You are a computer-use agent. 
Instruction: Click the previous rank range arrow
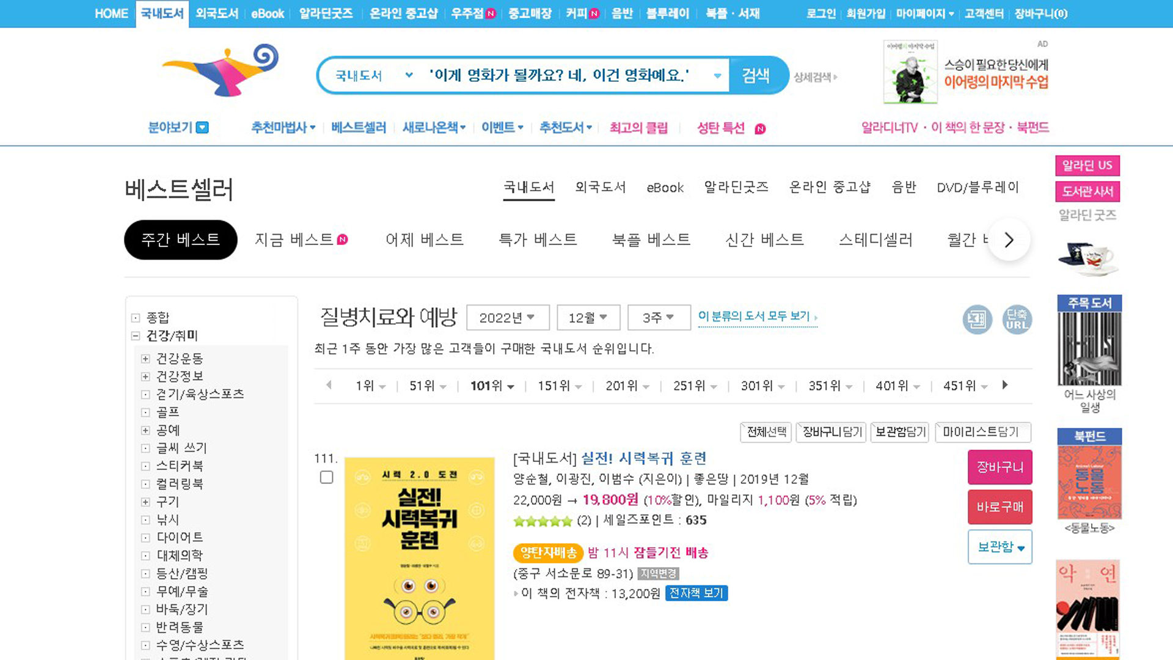click(329, 385)
